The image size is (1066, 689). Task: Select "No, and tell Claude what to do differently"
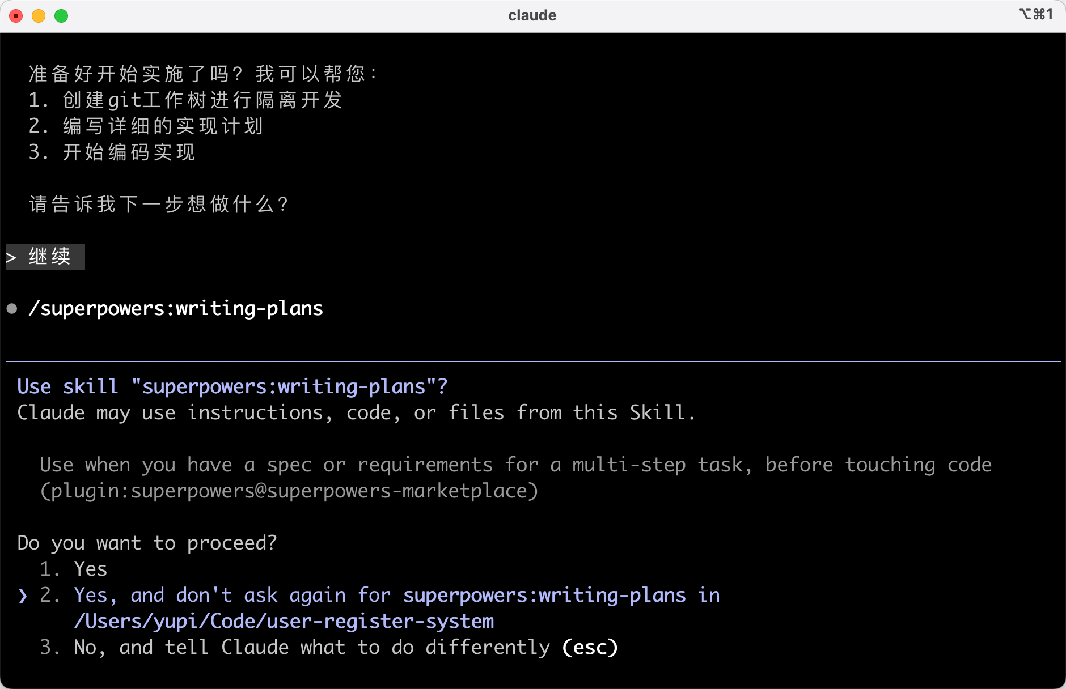pyautogui.click(x=312, y=648)
